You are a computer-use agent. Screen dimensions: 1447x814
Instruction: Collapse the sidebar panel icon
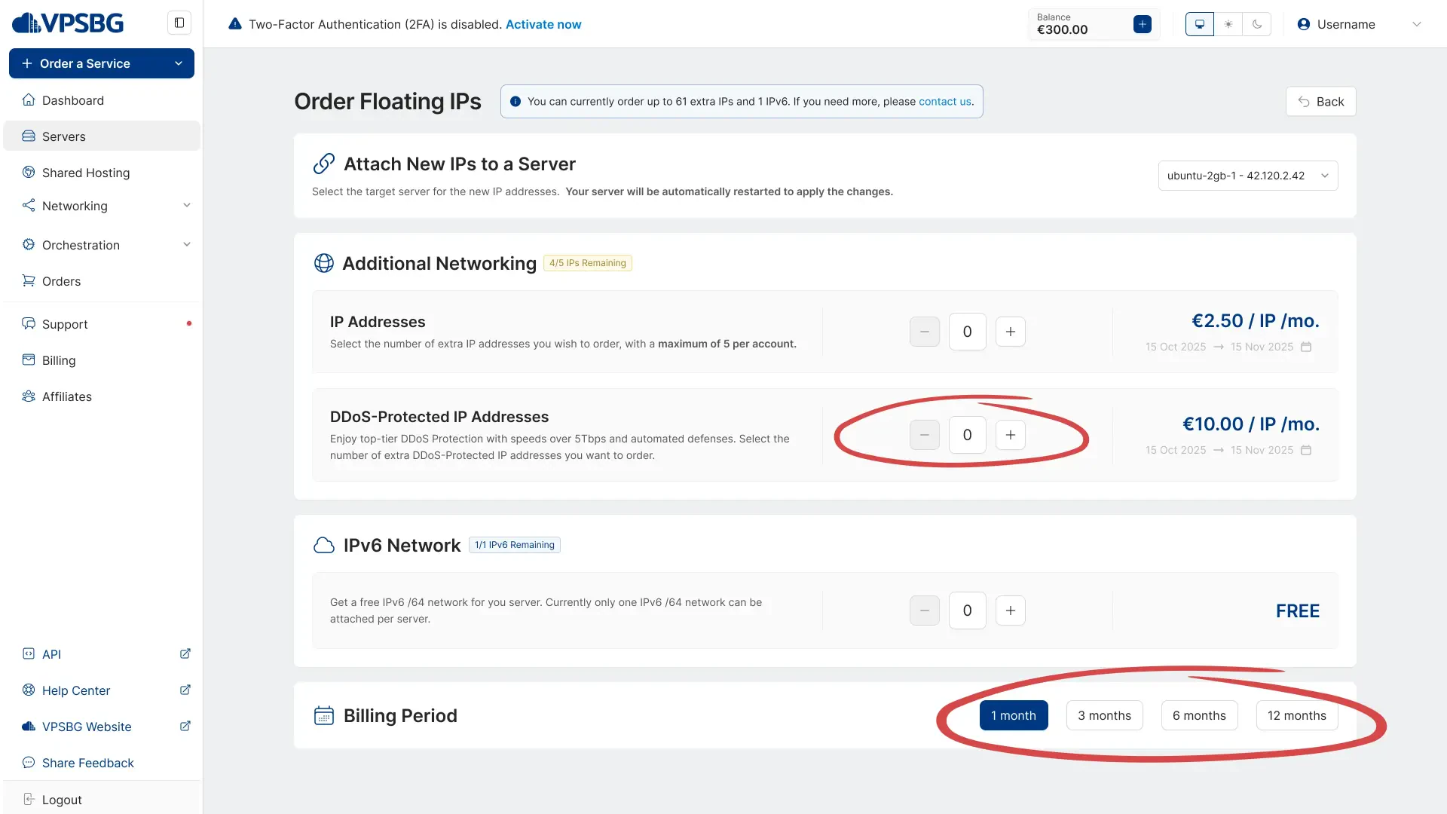179,23
